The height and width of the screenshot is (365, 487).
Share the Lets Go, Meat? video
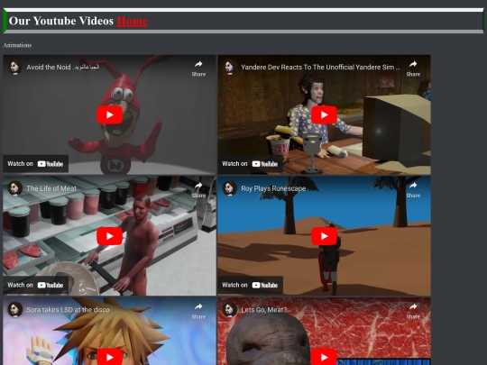(x=413, y=311)
